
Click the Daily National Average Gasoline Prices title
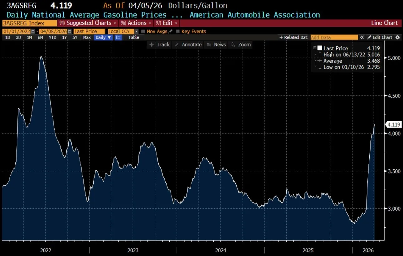click(x=87, y=15)
